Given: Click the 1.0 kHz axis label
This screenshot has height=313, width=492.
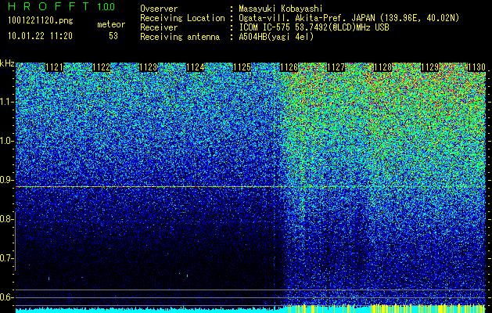Looking at the screenshot, I should [x=6, y=141].
